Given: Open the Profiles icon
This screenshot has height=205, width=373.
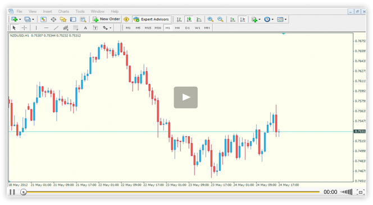Looking at the screenshot, I should click(28, 19).
